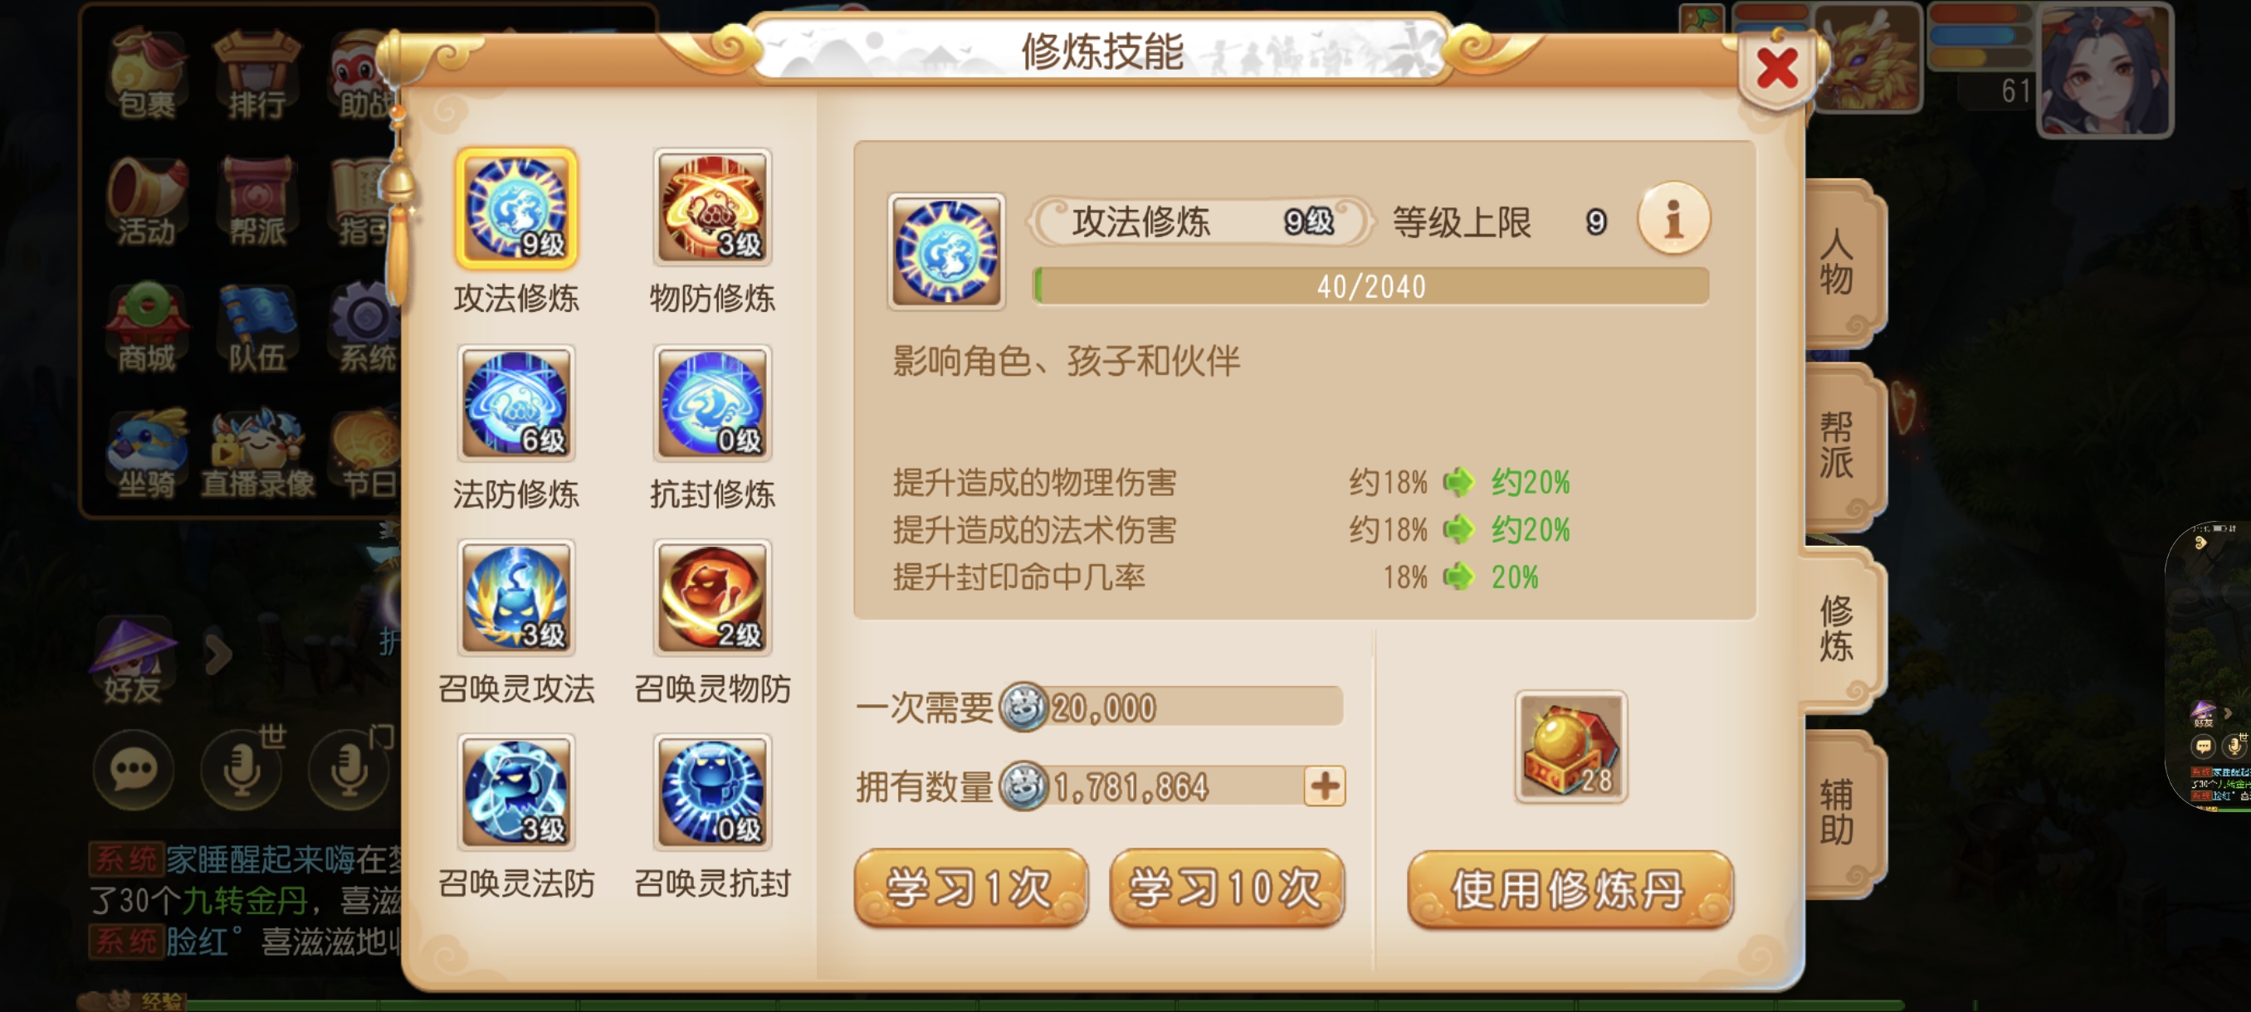Click the 学习10次 button
2251x1012 pixels.
click(1227, 888)
